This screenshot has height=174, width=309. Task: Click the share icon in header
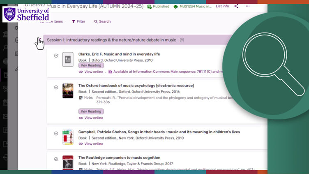tap(236, 6)
